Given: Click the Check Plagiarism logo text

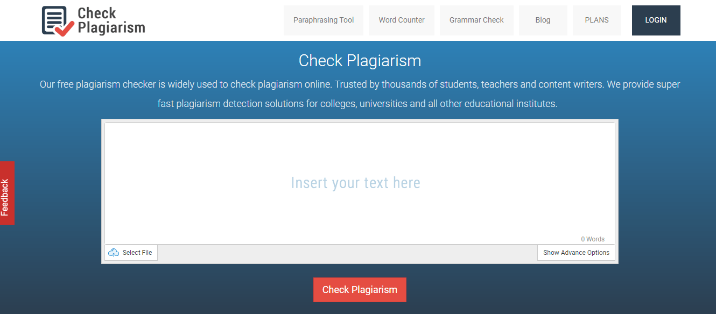Looking at the screenshot, I should 111,20.
